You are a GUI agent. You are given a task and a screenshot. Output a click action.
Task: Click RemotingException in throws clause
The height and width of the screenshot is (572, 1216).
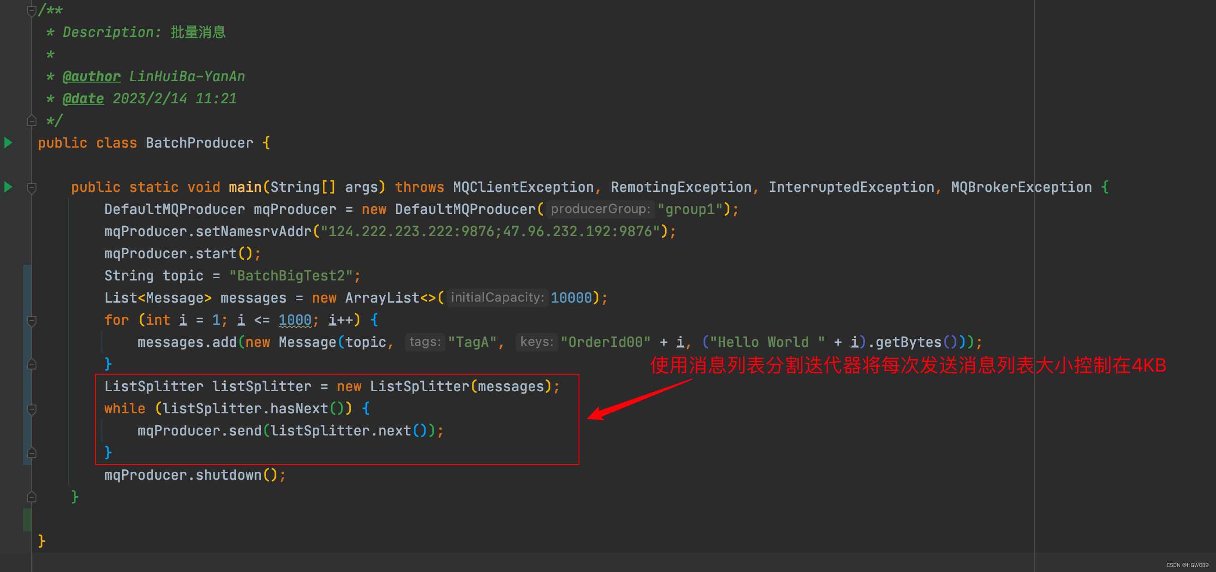[x=681, y=187]
